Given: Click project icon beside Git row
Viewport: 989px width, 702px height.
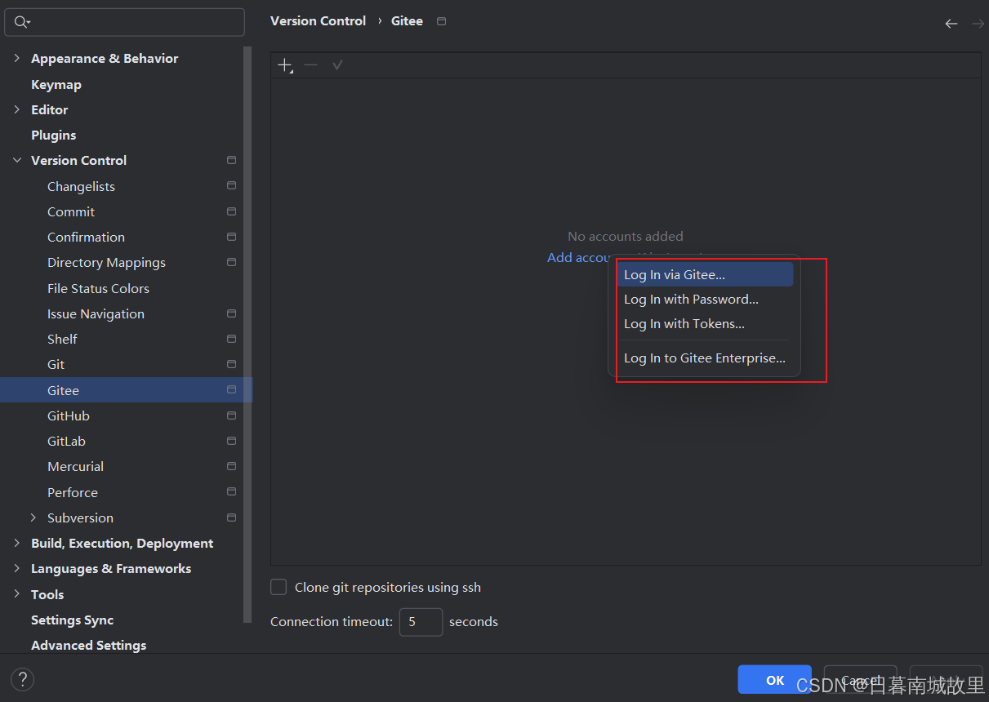Looking at the screenshot, I should click(x=232, y=364).
